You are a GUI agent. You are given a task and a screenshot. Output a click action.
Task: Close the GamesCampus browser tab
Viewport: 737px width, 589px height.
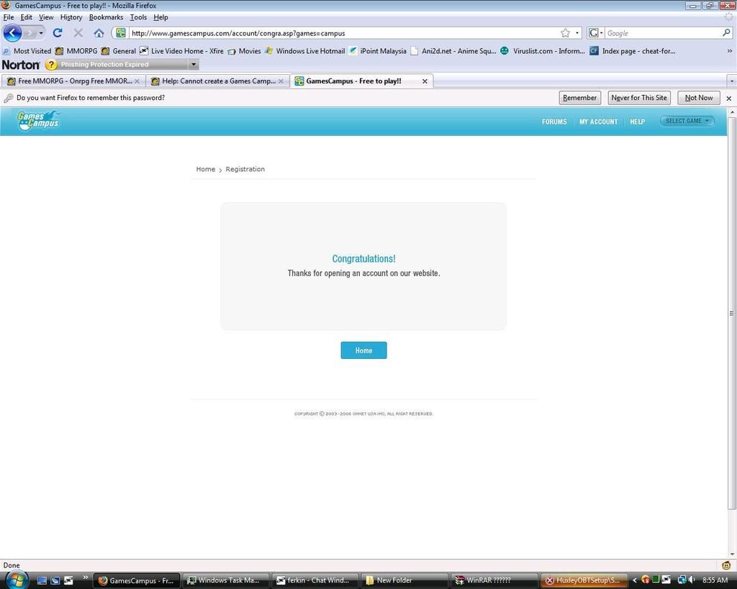425,81
